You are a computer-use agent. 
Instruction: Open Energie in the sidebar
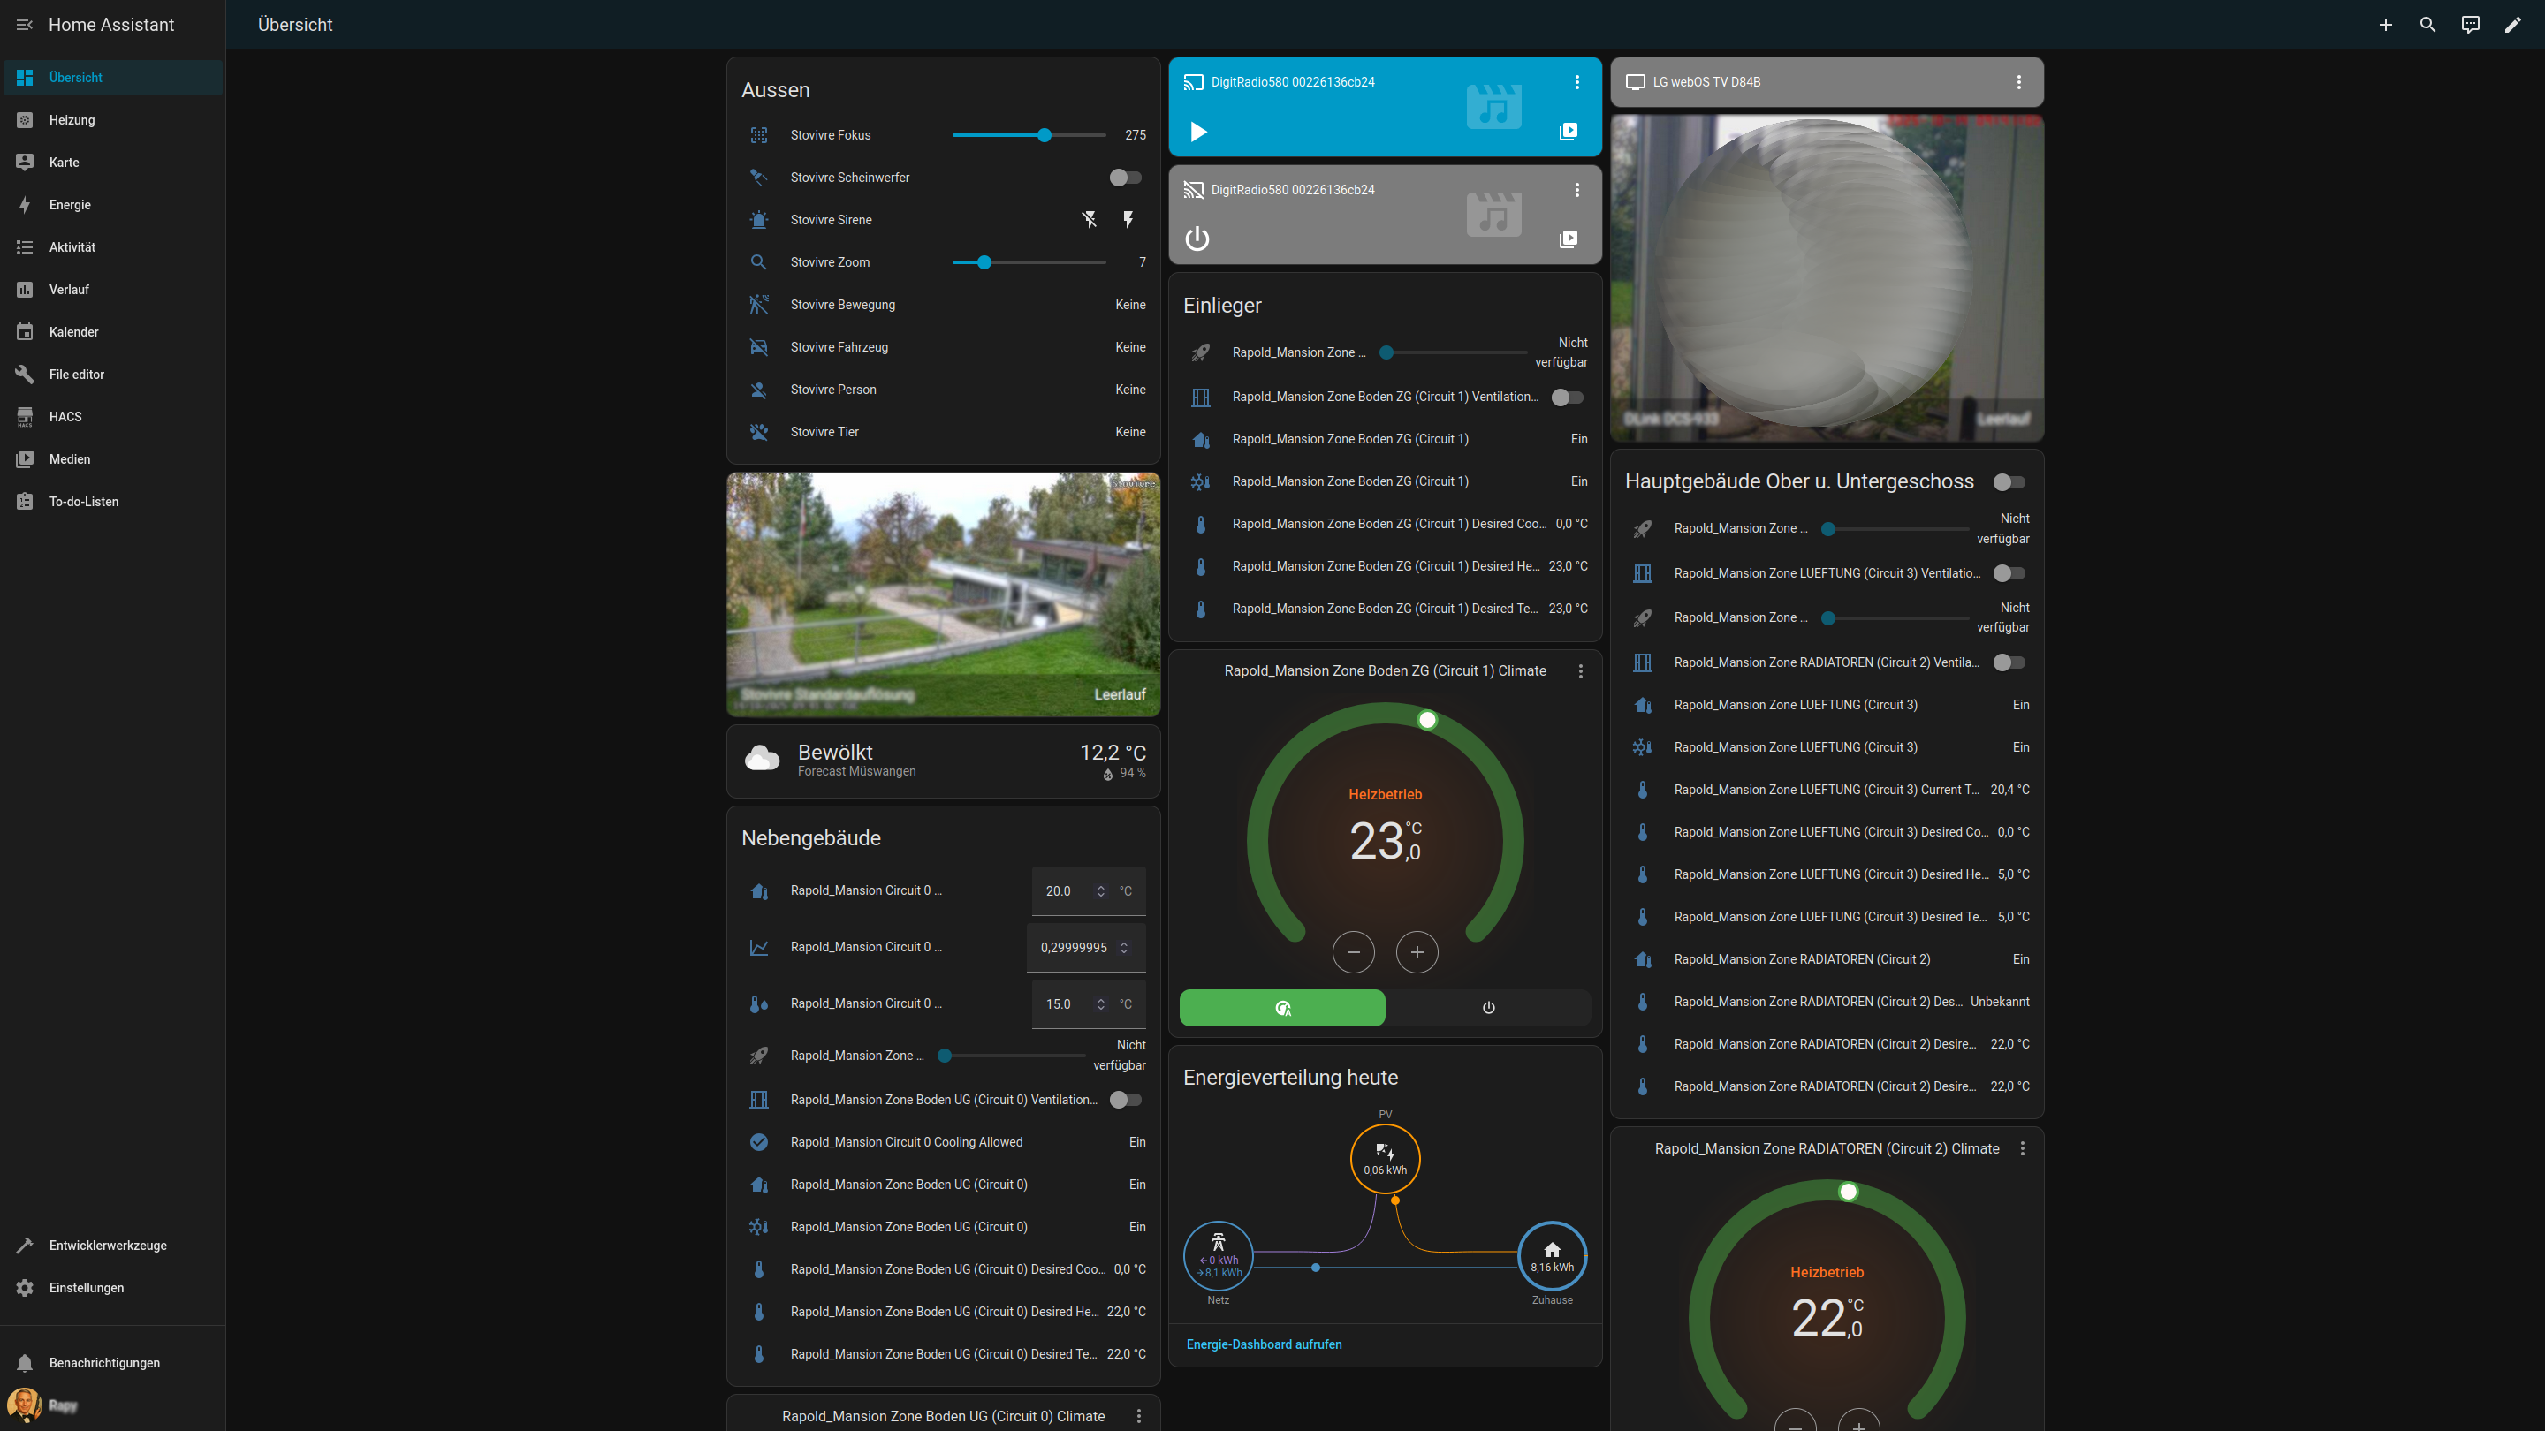pyautogui.click(x=70, y=204)
